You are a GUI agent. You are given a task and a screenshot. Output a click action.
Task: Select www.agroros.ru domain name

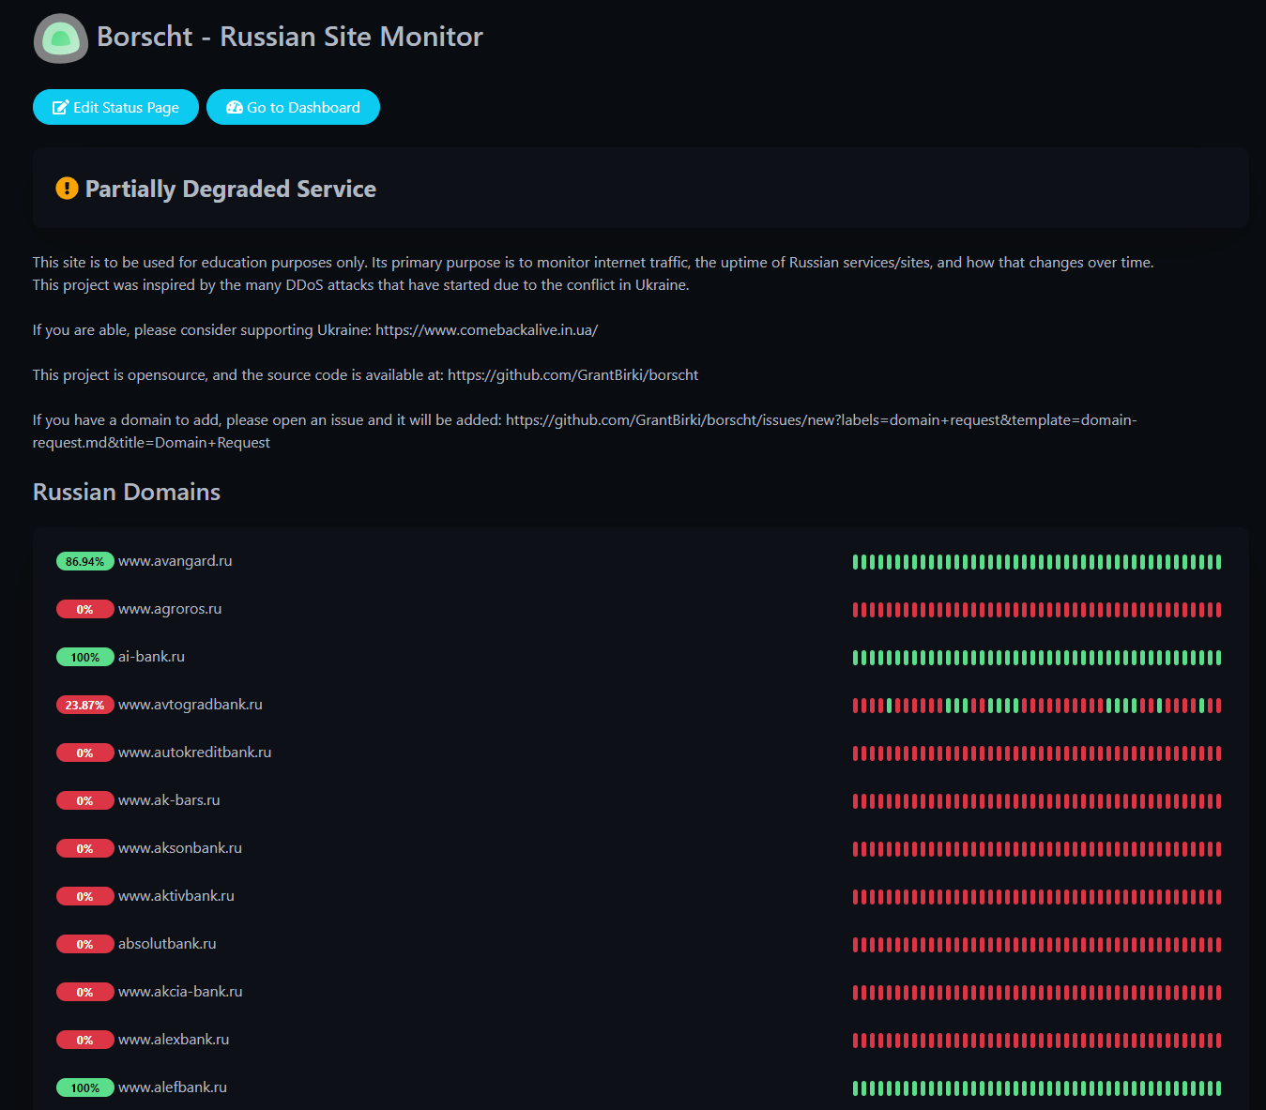[x=170, y=609]
